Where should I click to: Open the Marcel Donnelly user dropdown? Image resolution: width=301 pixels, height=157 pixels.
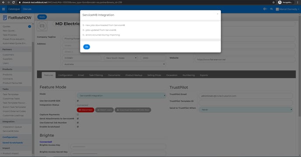pyautogui.click(x=287, y=9)
